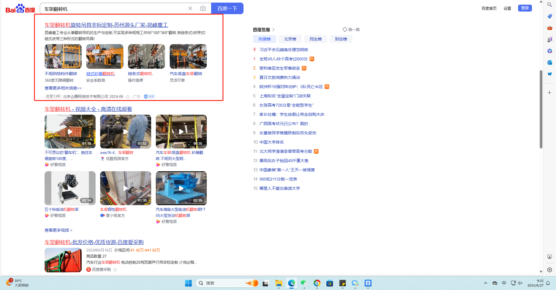This screenshot has height=290, width=556.
Task: Open hot topic 中国大学排名
Action: [x=272, y=142]
